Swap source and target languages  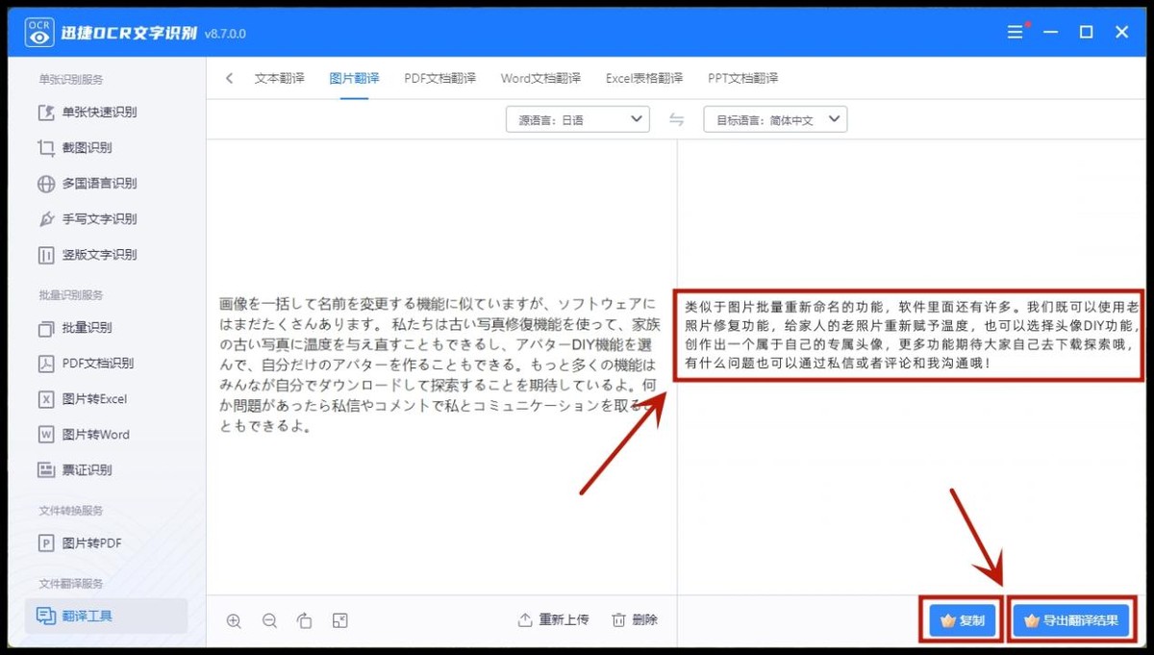[676, 118]
